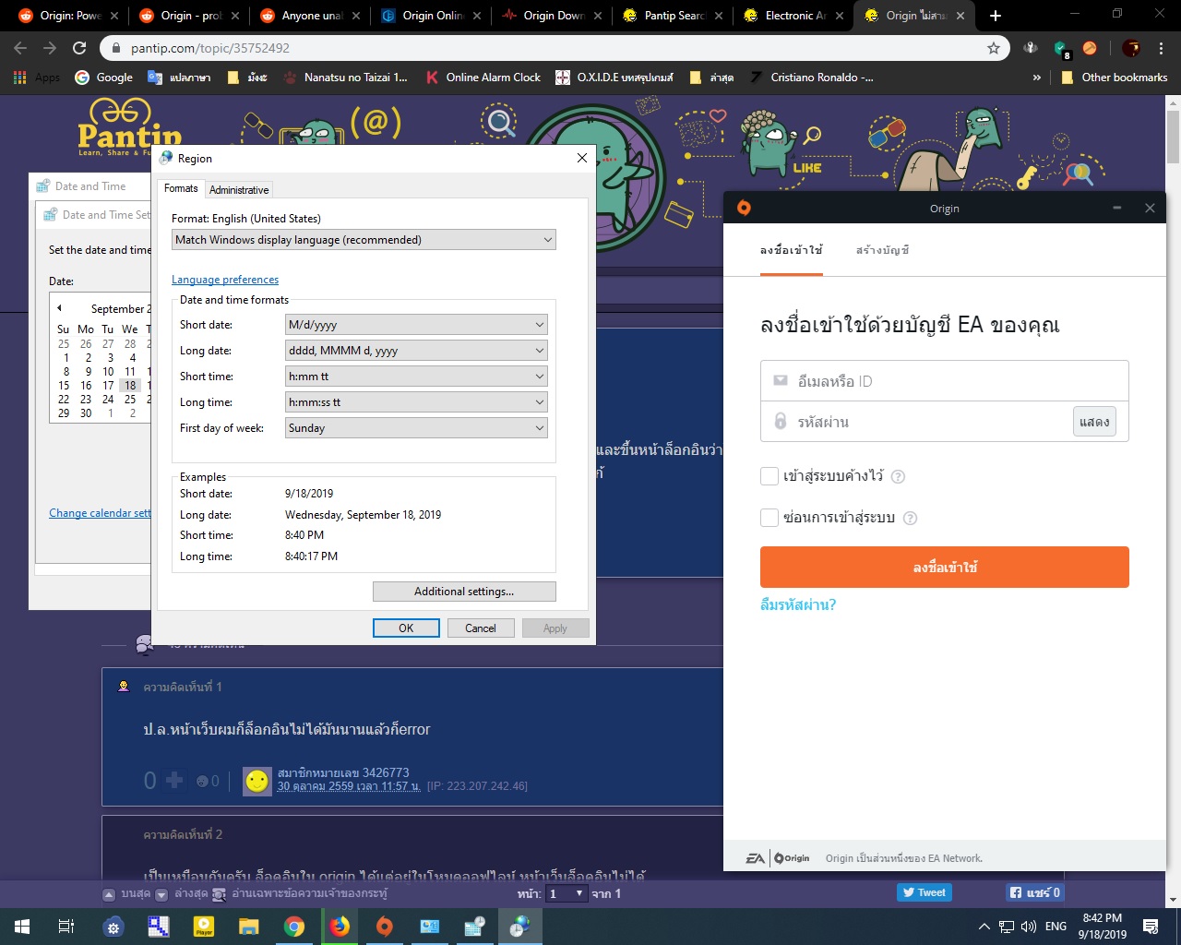Open the Action Center notifications icon
1181x945 pixels.
[x=1151, y=927]
